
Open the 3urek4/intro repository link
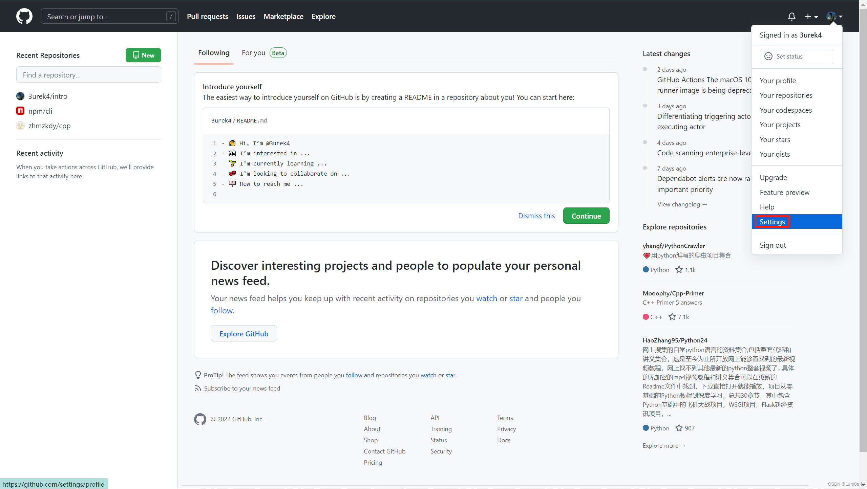48,96
